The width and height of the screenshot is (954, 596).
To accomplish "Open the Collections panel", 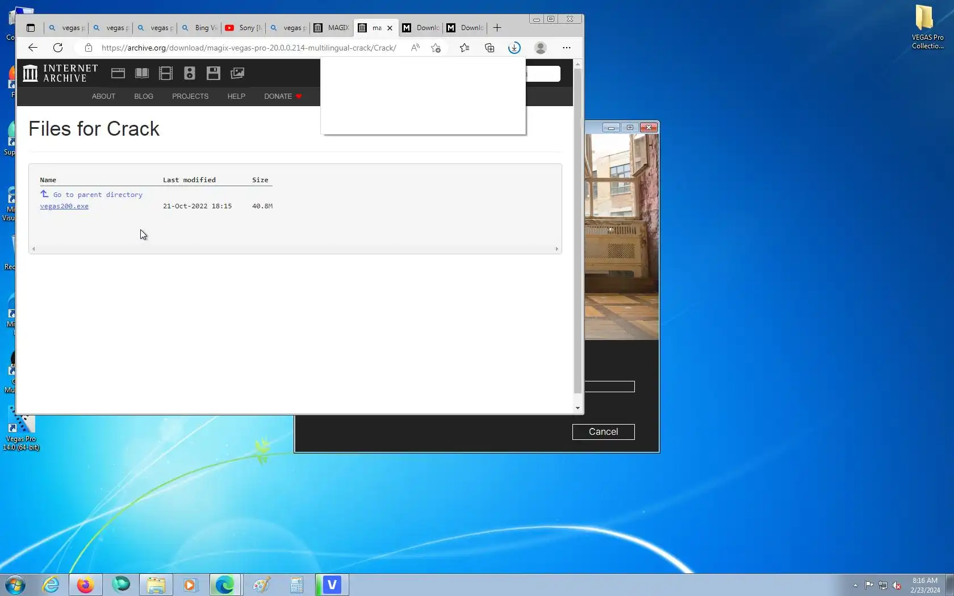I will [489, 48].
